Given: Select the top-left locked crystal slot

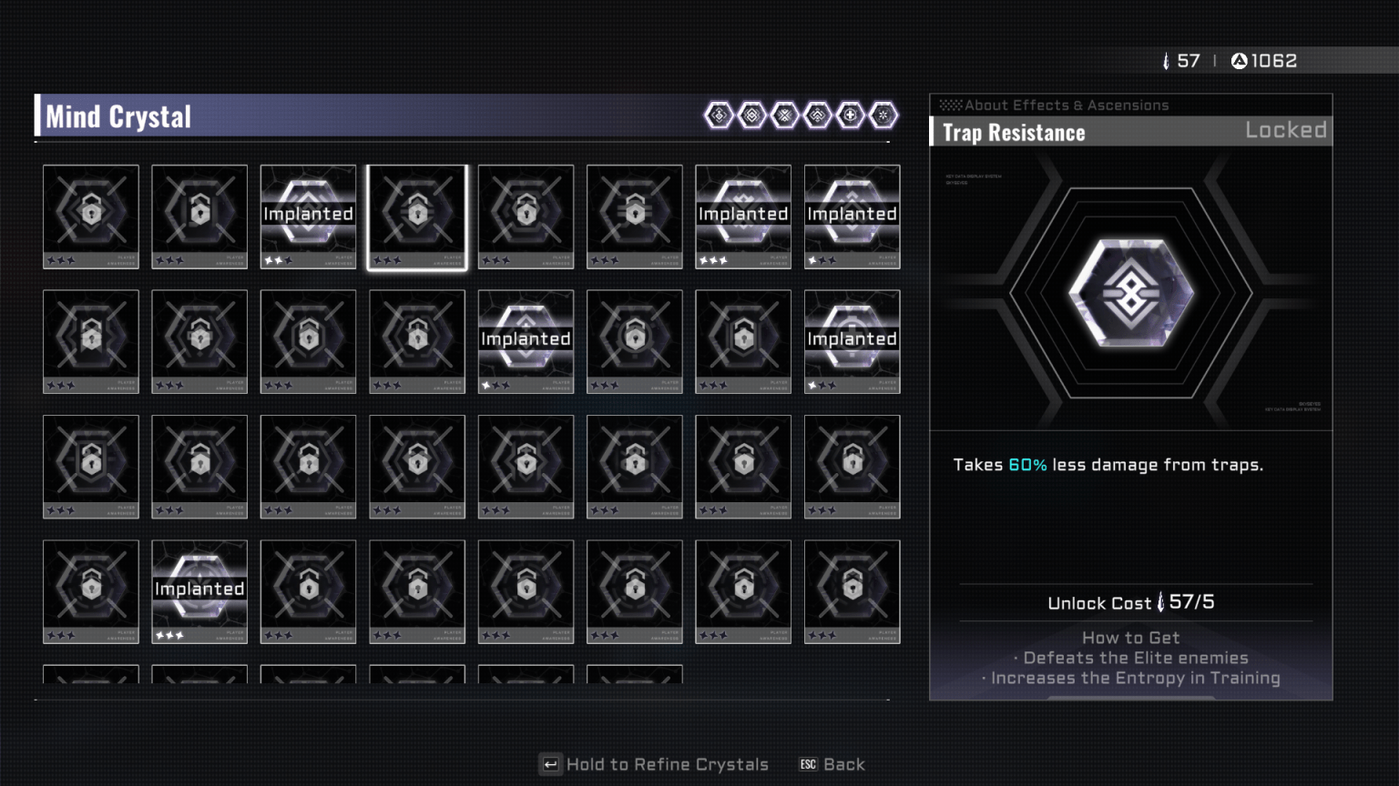Looking at the screenshot, I should point(91,217).
